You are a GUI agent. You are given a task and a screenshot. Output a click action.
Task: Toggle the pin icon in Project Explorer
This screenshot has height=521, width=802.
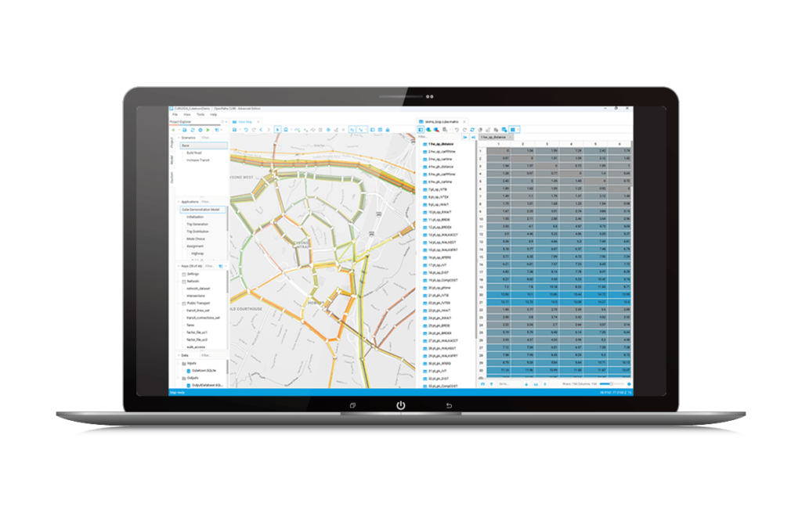click(223, 121)
